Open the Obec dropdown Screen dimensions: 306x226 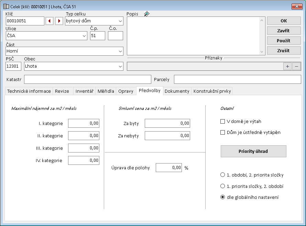point(120,66)
